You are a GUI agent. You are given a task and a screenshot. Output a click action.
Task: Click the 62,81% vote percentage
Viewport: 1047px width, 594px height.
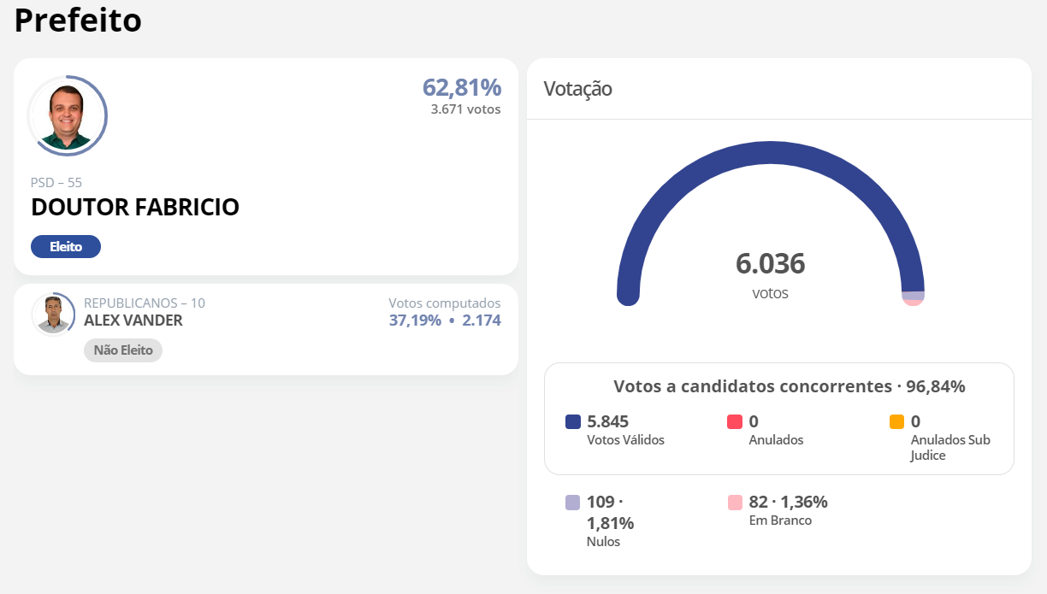click(462, 87)
